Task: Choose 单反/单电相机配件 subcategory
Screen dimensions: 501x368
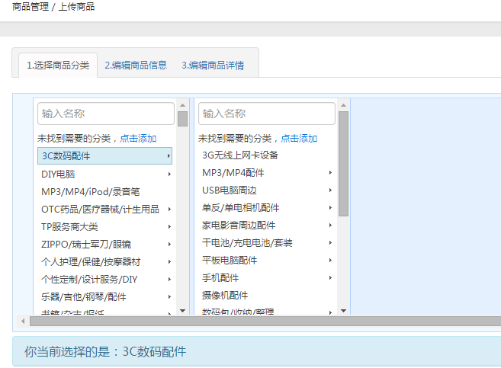Action: point(241,207)
